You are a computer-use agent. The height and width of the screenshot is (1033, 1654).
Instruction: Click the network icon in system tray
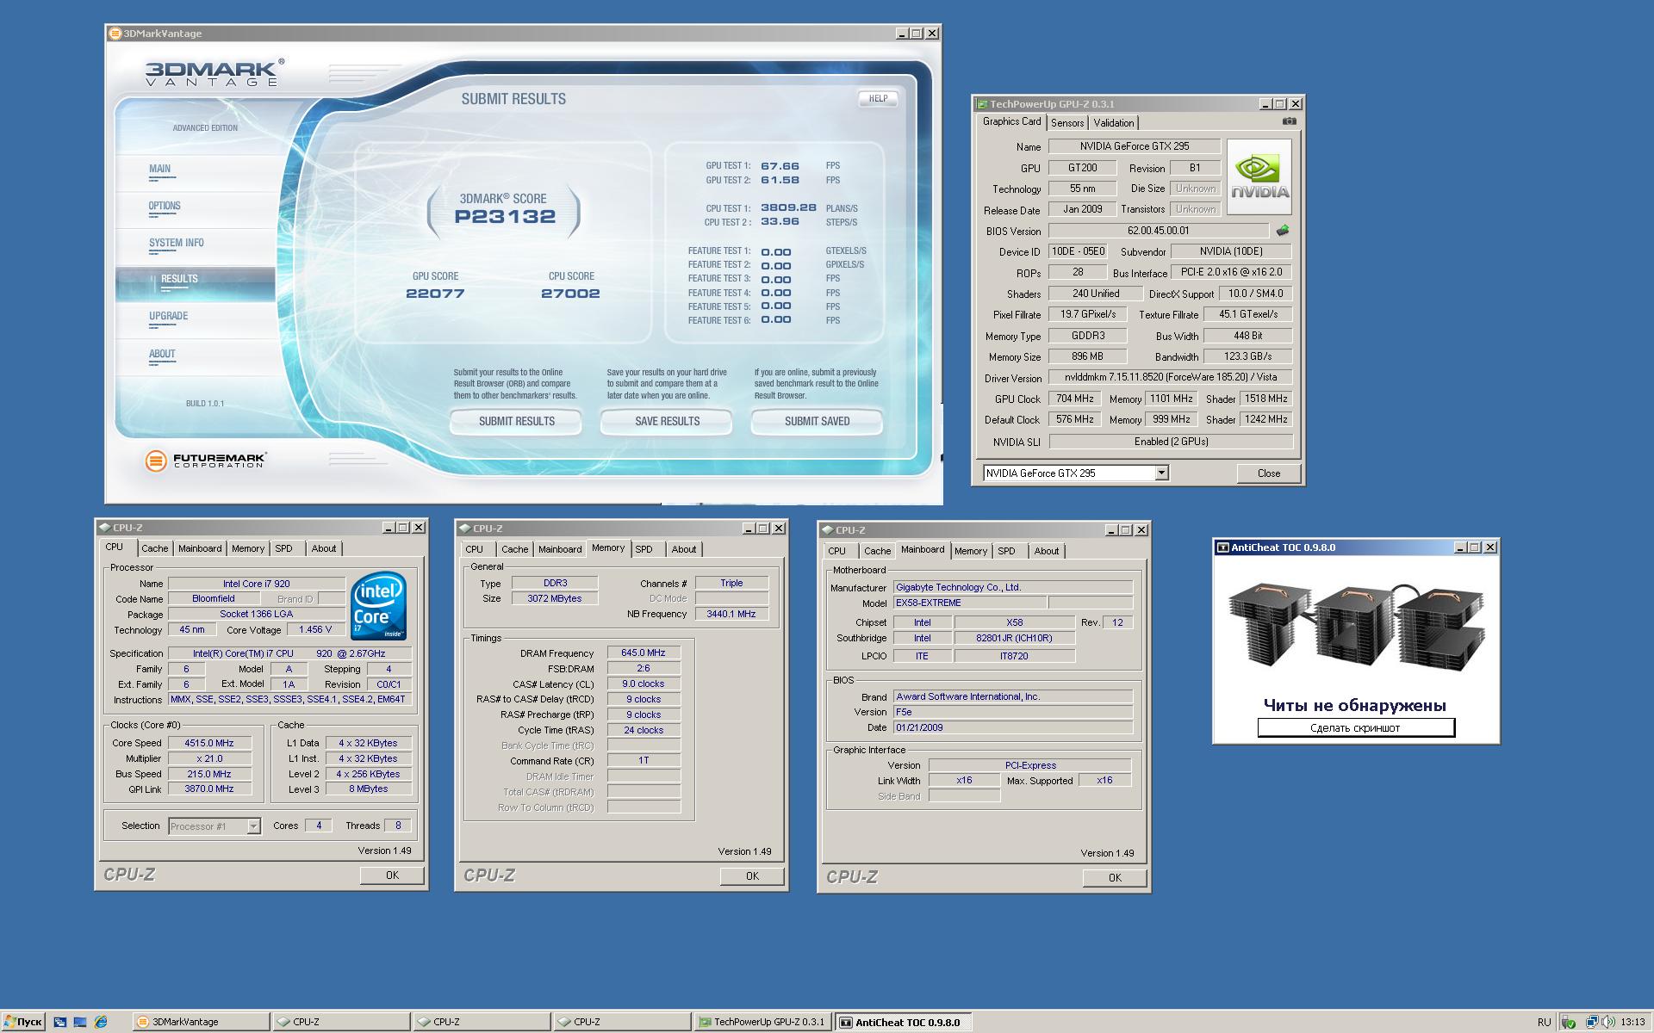point(1590,1022)
